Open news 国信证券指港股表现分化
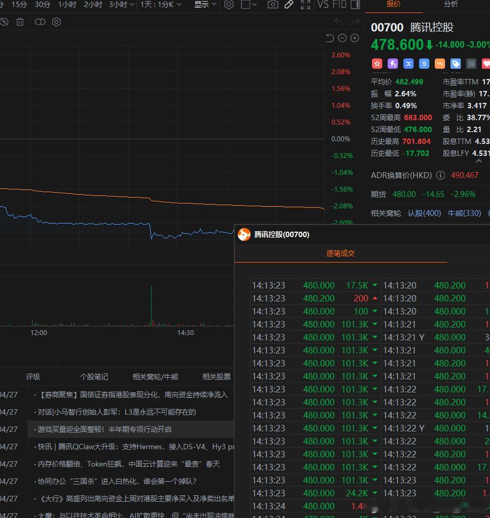The width and height of the screenshot is (490, 518). (130, 395)
